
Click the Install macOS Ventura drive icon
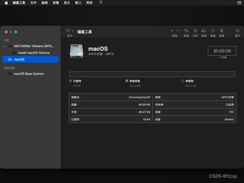pyautogui.click(x=14, y=53)
